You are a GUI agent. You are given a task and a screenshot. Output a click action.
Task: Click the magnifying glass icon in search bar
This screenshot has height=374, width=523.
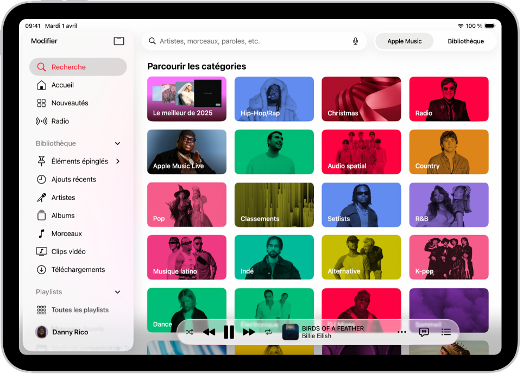click(152, 41)
